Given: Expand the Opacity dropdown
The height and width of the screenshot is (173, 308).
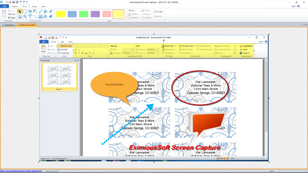Looking at the screenshot, I should click(147, 18).
